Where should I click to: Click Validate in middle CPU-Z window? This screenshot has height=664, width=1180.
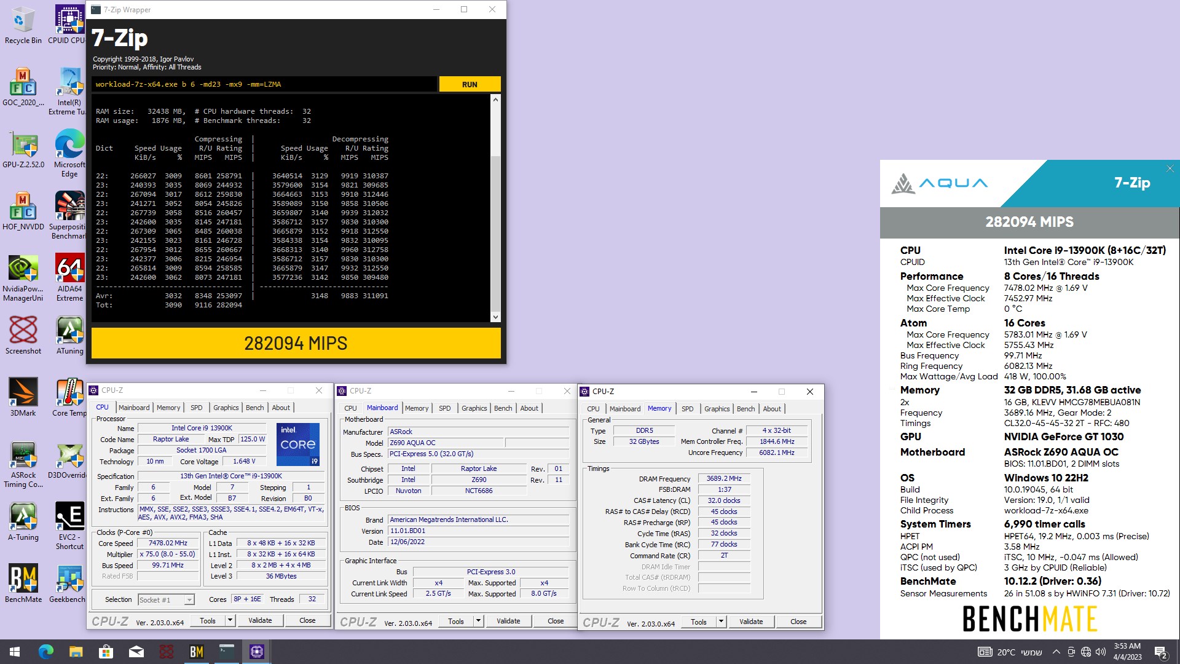(x=508, y=622)
